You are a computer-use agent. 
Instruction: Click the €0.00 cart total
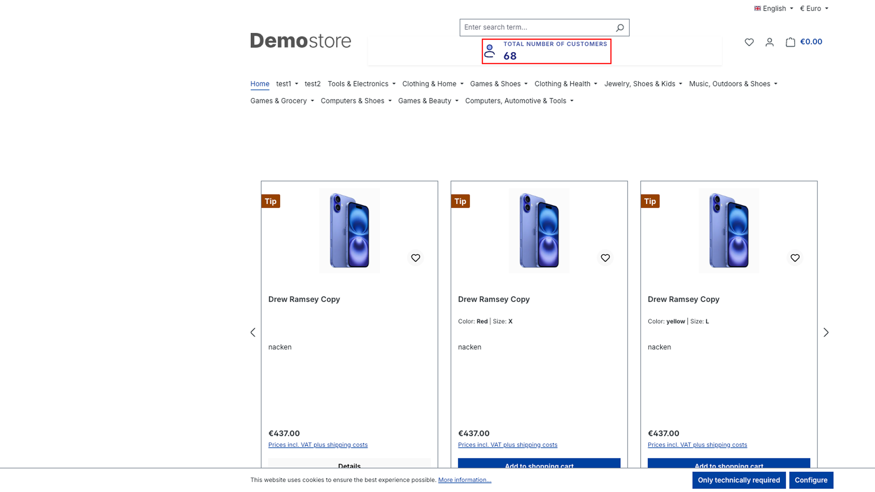(811, 42)
